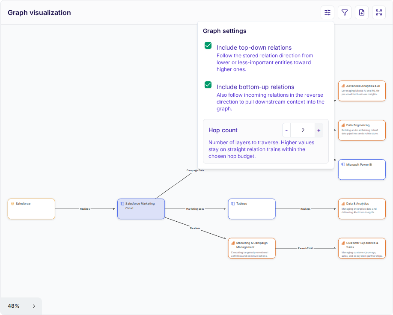Select the Tableau node
The height and width of the screenshot is (315, 393).
pyautogui.click(x=252, y=209)
